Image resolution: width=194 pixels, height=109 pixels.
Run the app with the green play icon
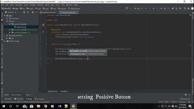(x=146, y=8)
